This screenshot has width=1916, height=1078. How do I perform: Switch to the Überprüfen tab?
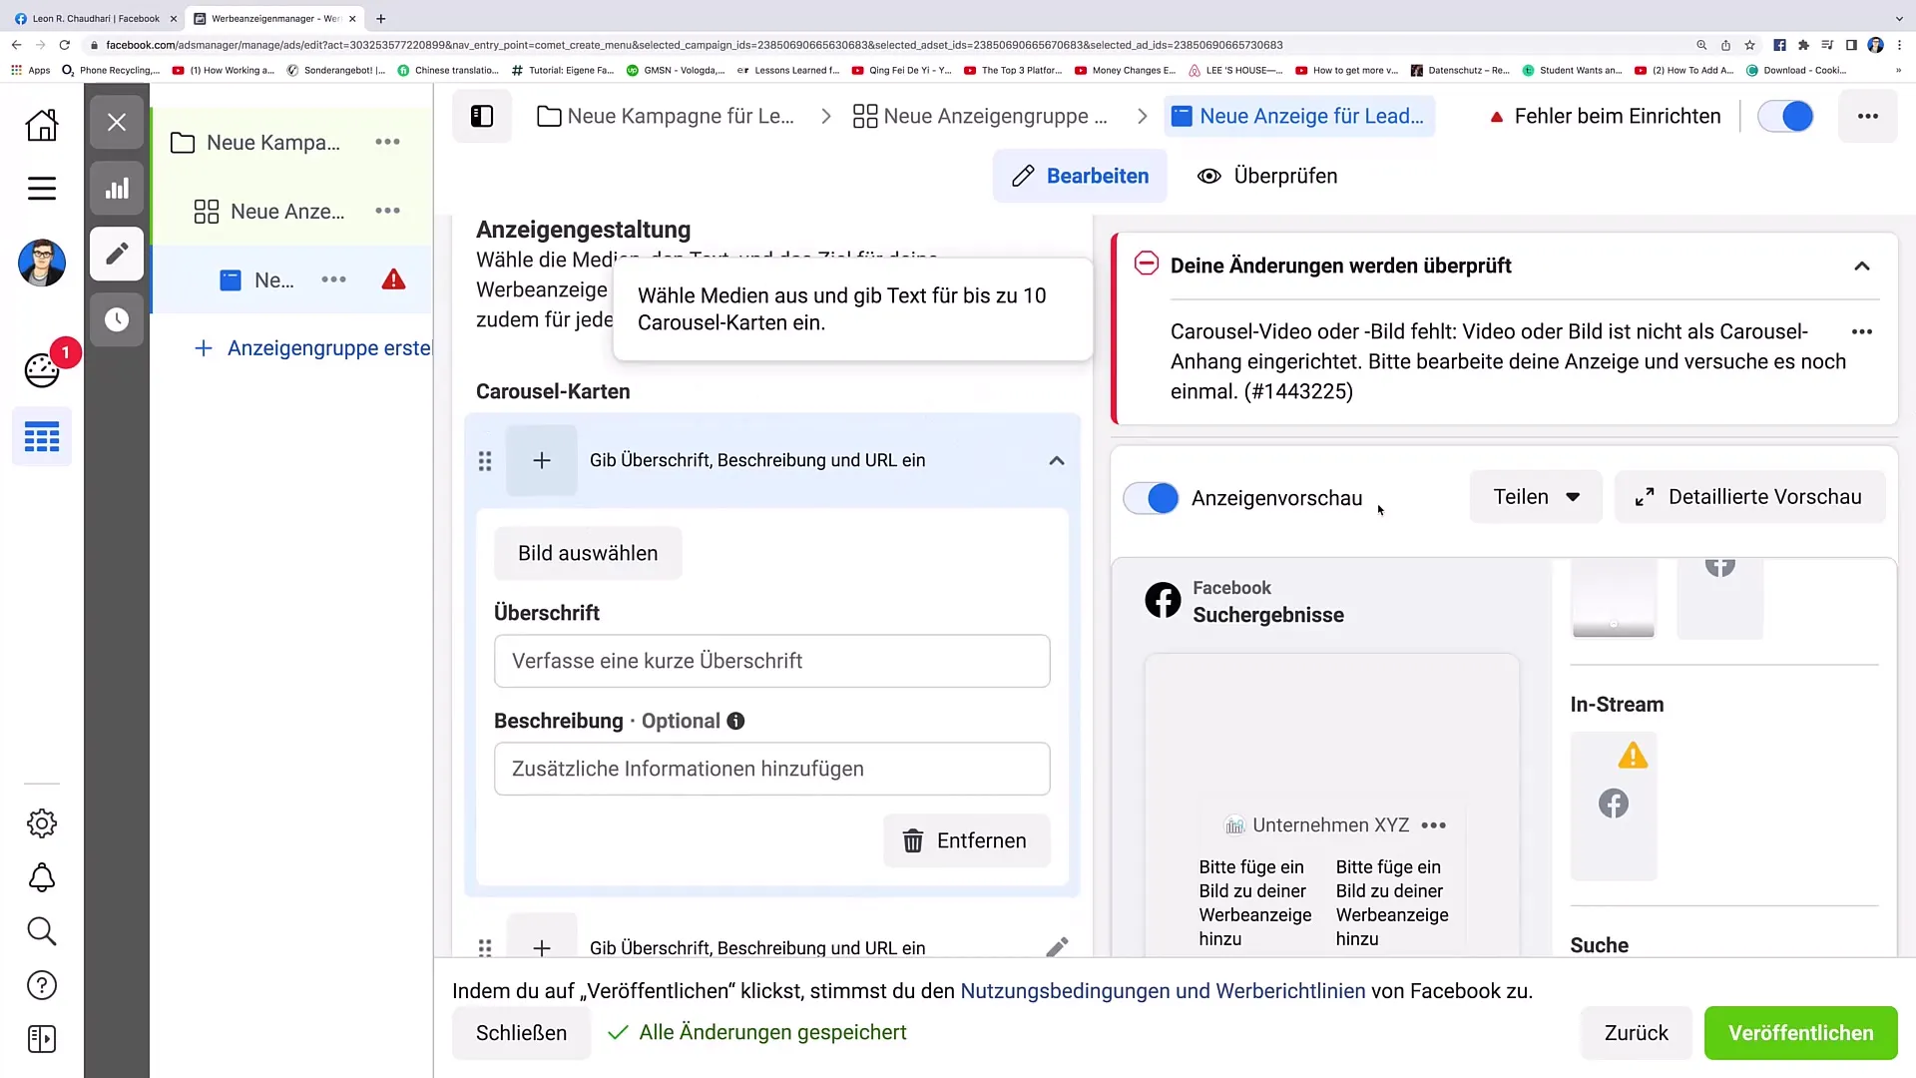[x=1267, y=176]
